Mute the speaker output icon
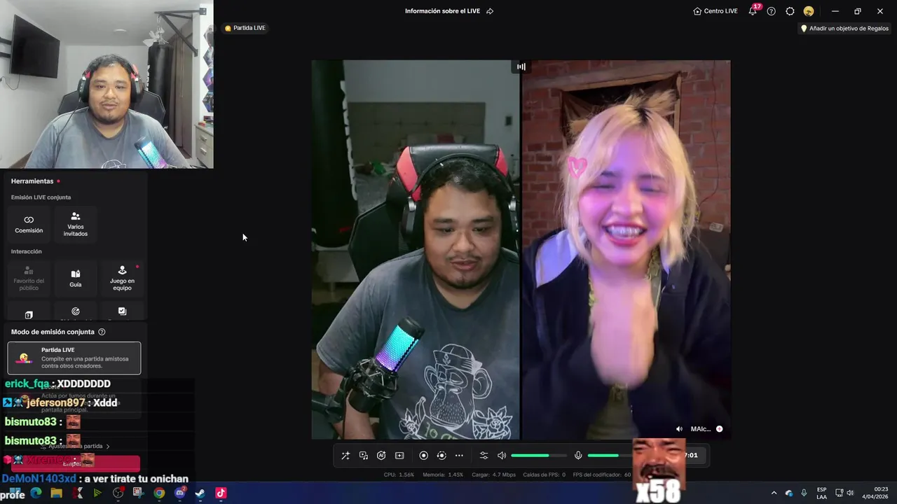Screen dimensions: 897x504 502,455
